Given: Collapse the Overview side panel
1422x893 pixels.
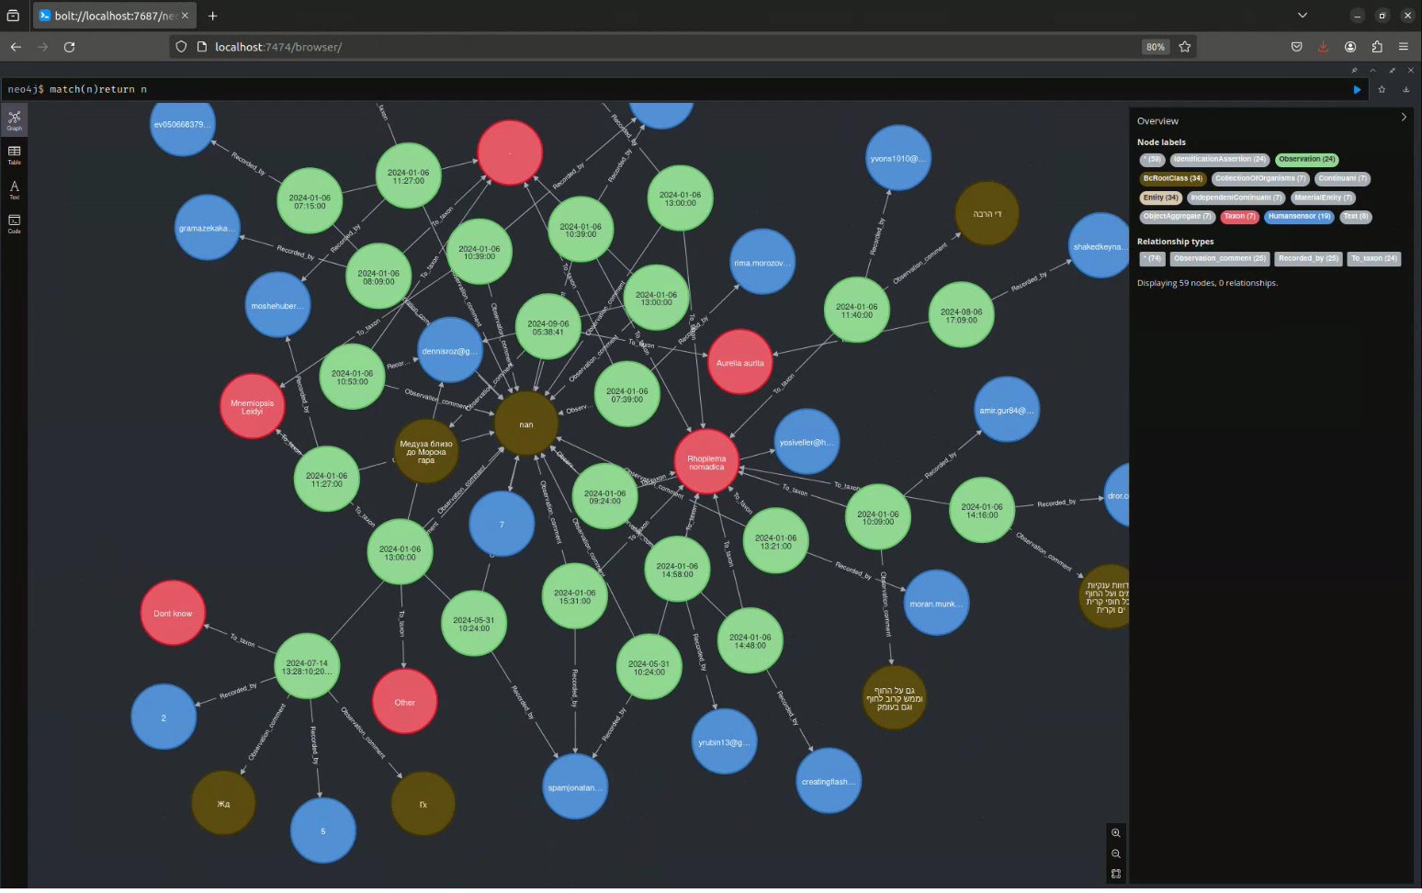Looking at the screenshot, I should (1403, 117).
